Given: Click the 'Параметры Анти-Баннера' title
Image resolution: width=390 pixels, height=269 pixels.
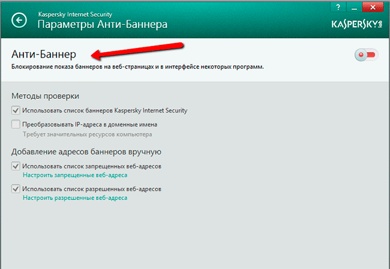Looking at the screenshot, I should [x=103, y=25].
